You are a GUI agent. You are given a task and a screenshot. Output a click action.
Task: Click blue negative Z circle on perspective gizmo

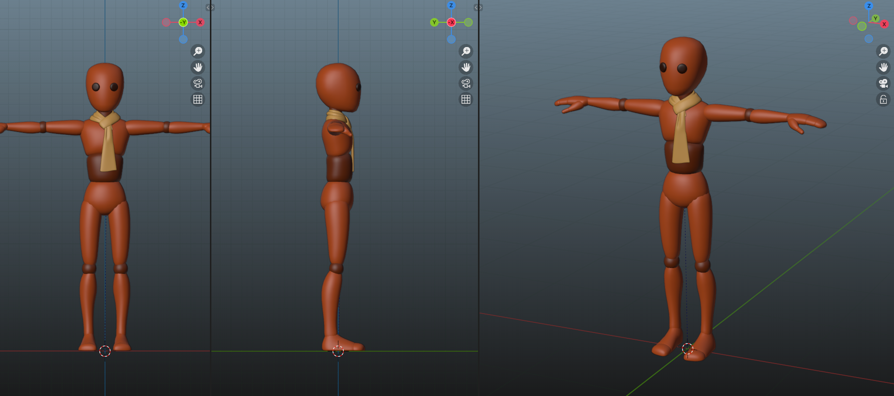coord(869,39)
